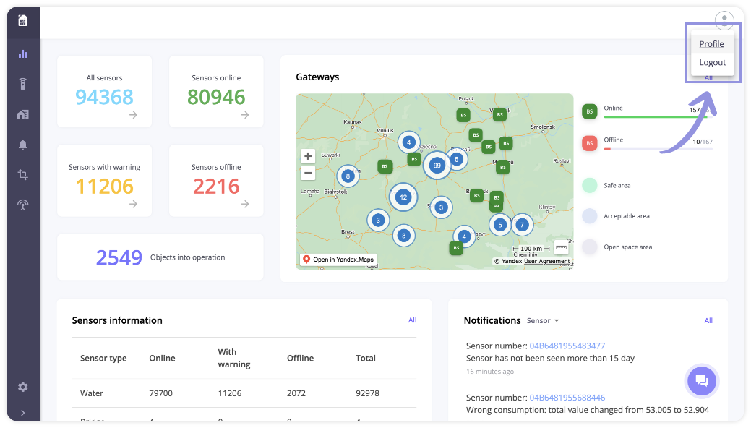The width and height of the screenshot is (751, 428).
Task: Click the map cluster marker 12
Action: click(403, 197)
